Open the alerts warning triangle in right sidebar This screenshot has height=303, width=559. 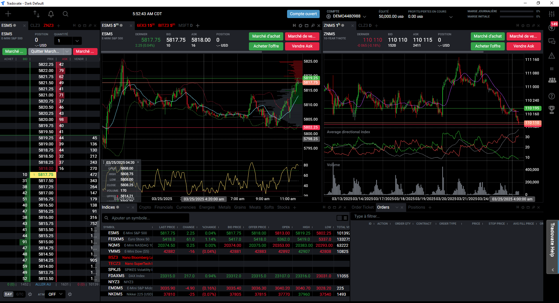(552, 56)
